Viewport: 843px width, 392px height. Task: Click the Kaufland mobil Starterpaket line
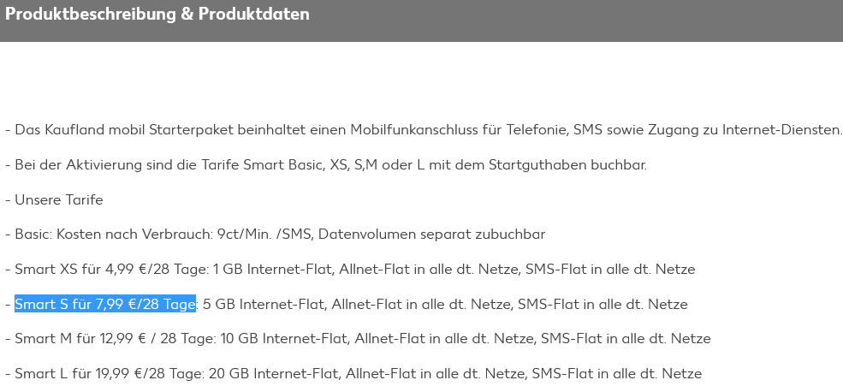pos(424,130)
